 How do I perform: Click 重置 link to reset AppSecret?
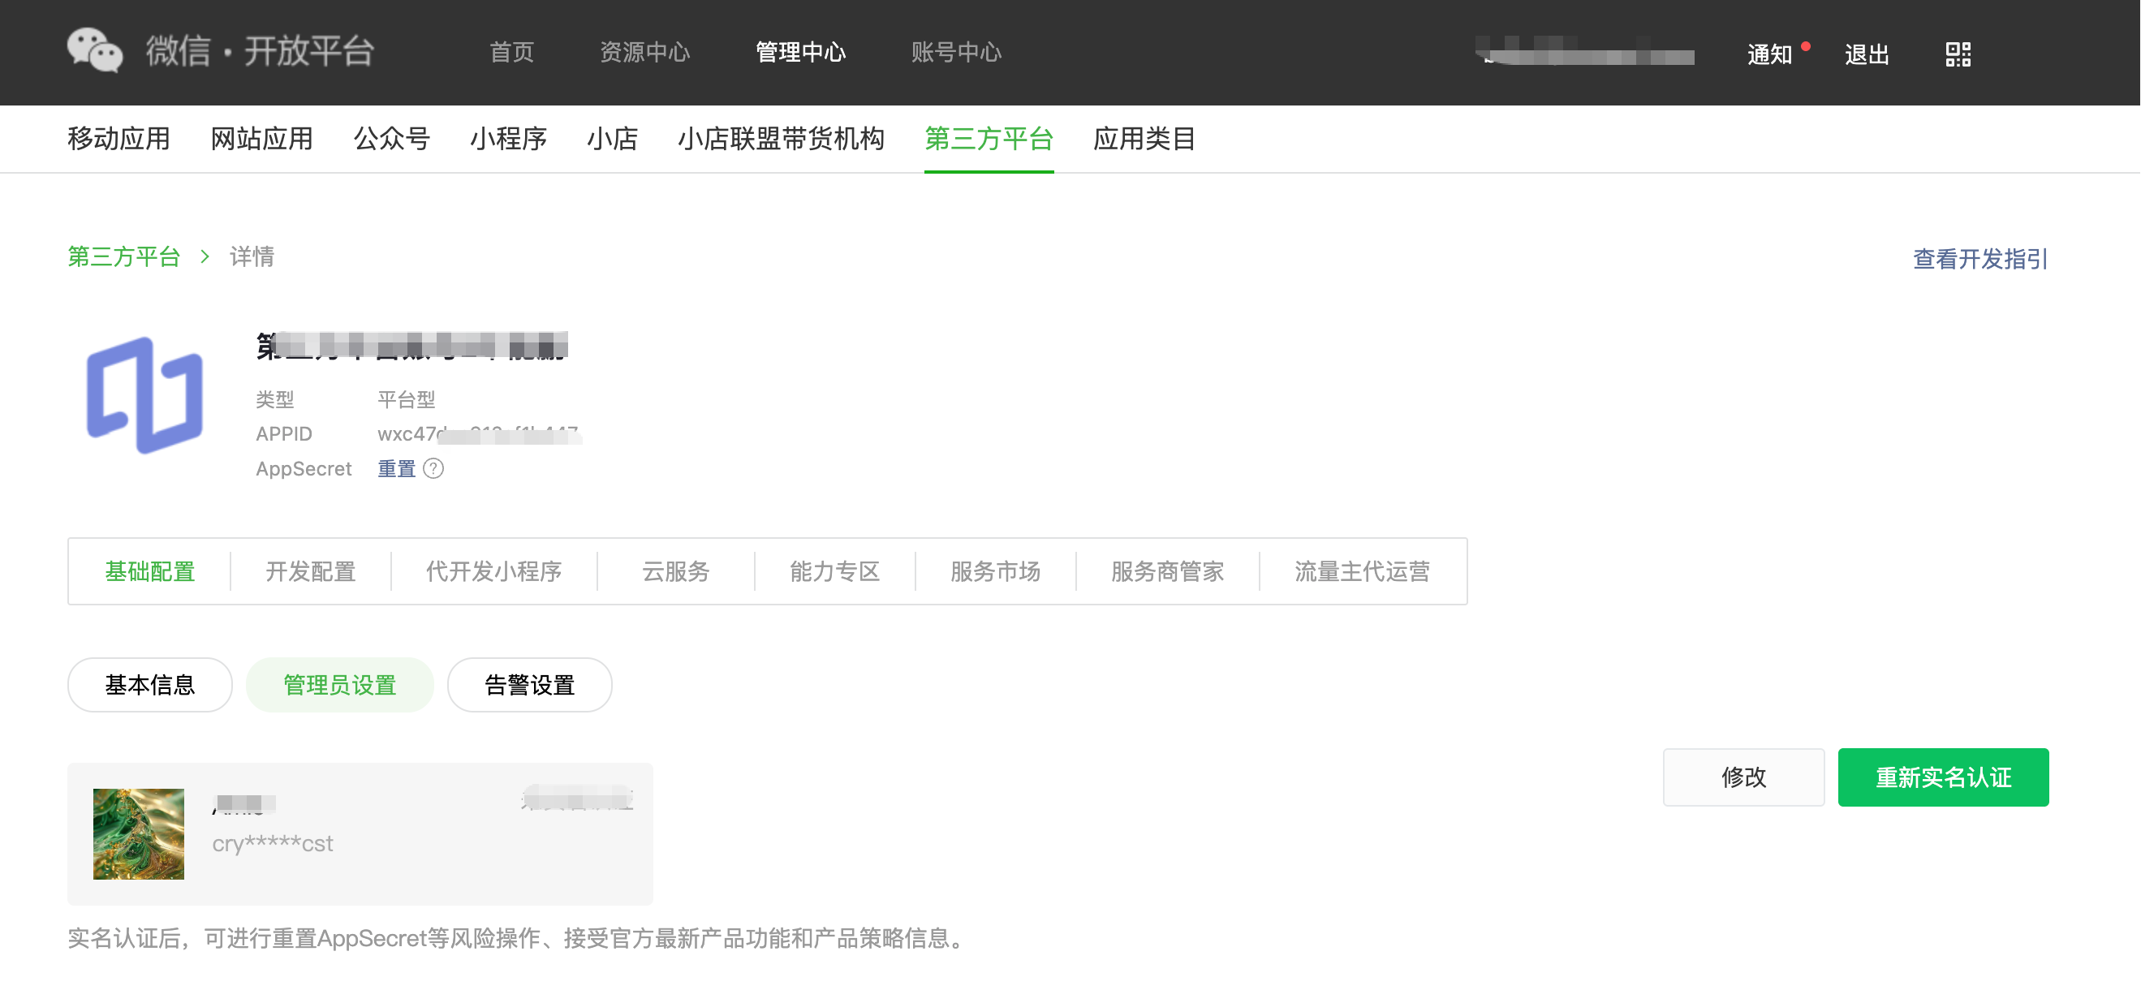[396, 469]
